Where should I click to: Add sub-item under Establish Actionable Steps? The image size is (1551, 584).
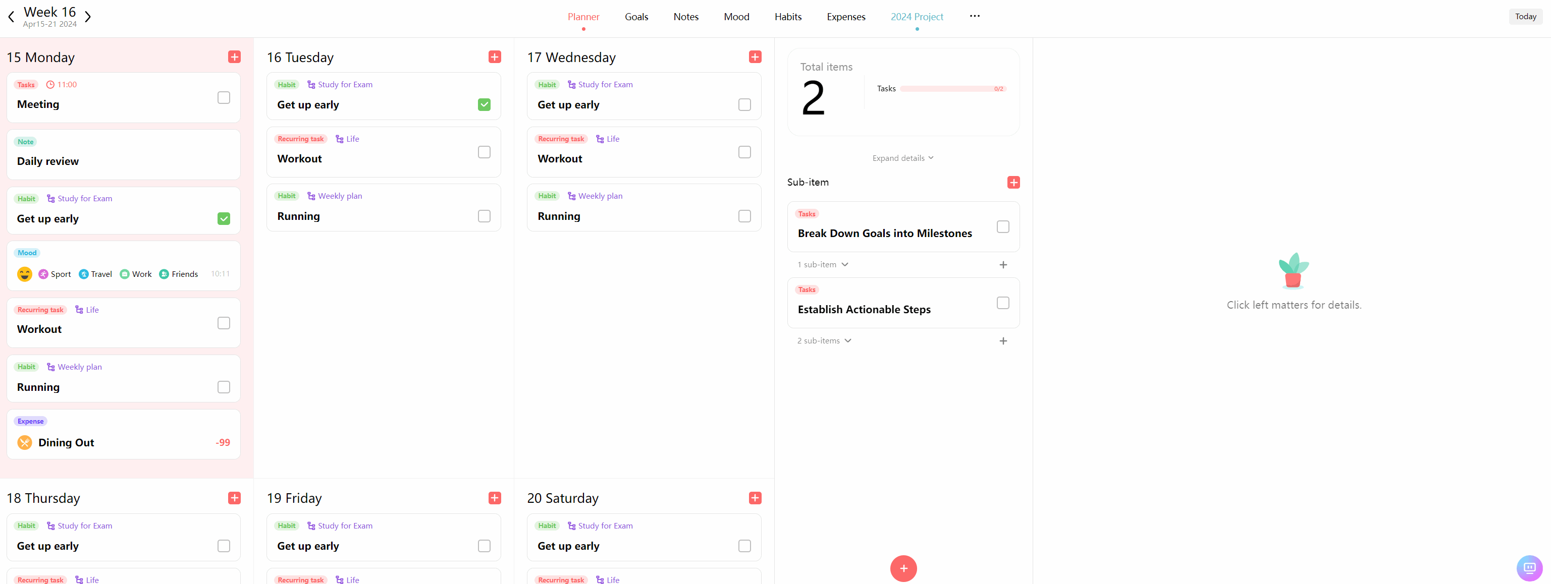point(1003,341)
